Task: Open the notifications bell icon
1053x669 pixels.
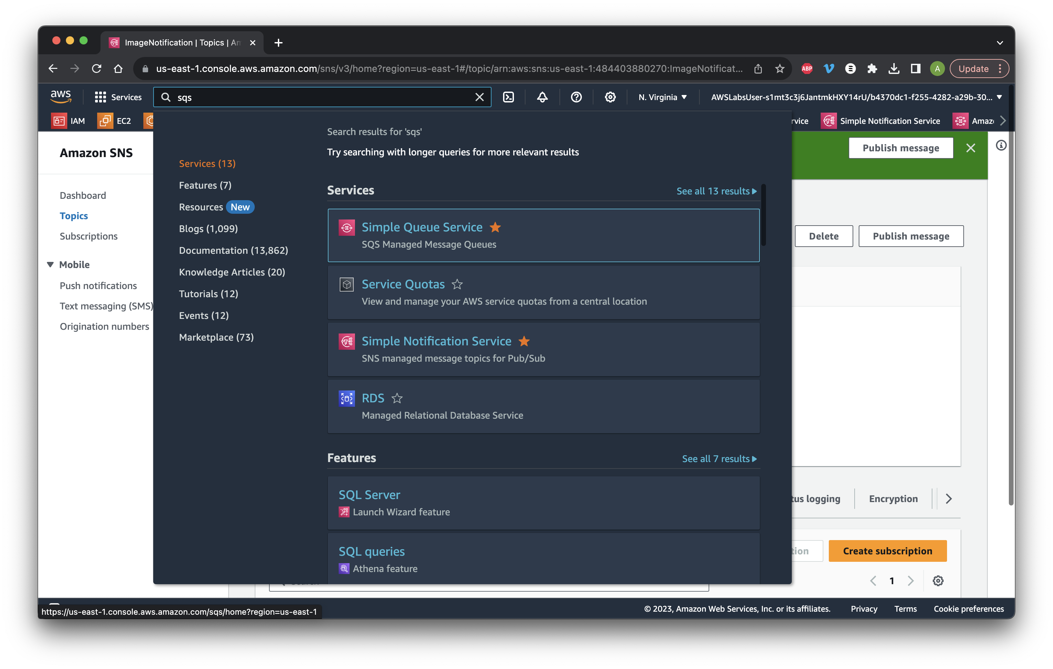Action: (x=542, y=97)
